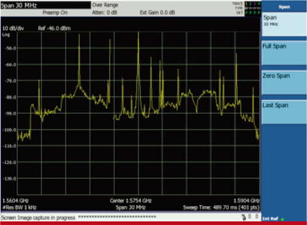307x225 pixels.
Task: Select magenta trace 3 indicator
Action: tap(255, 4)
